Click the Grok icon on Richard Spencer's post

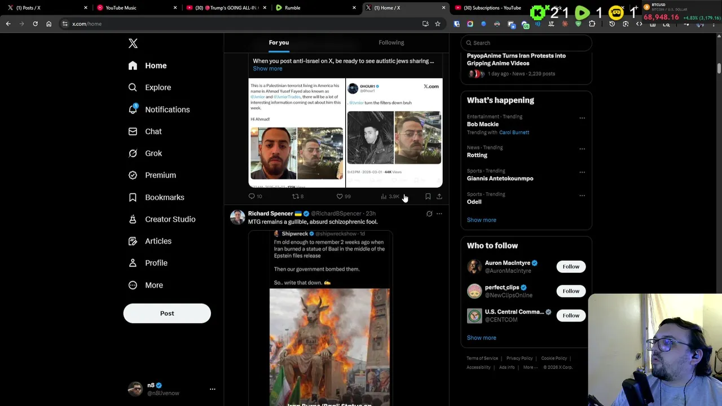[429, 214]
